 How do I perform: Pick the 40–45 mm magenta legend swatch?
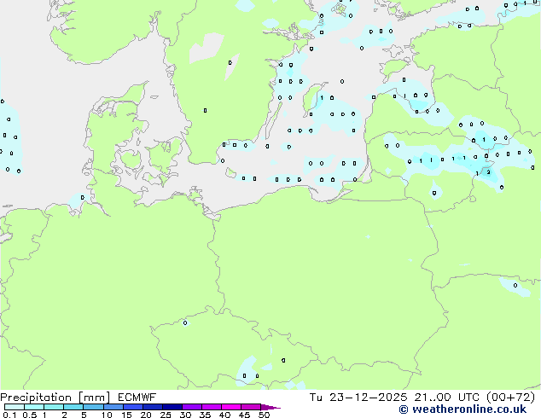[x=231, y=407]
